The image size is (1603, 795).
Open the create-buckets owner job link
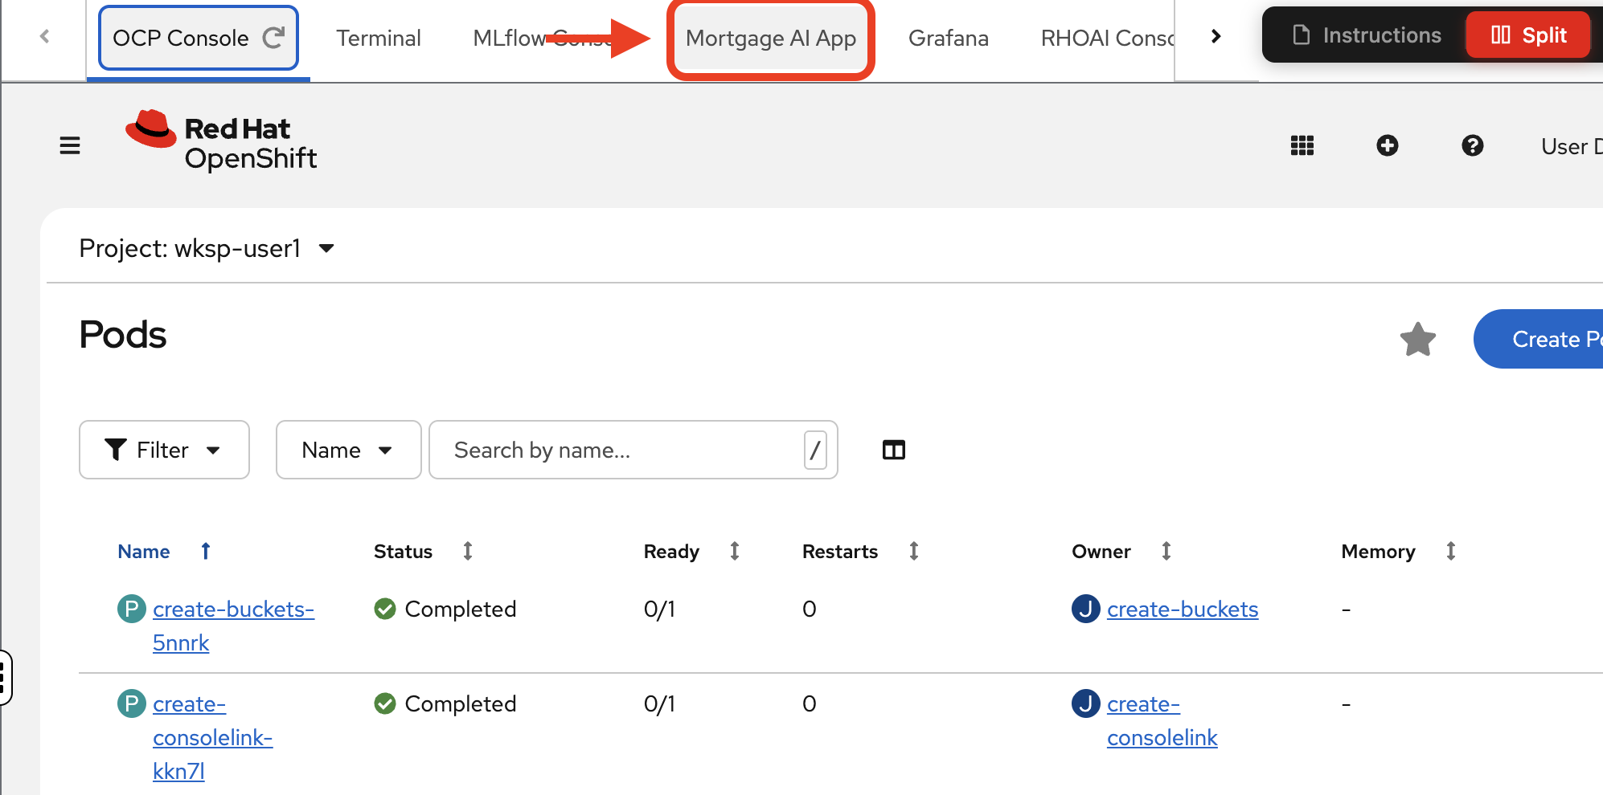(x=1182, y=609)
